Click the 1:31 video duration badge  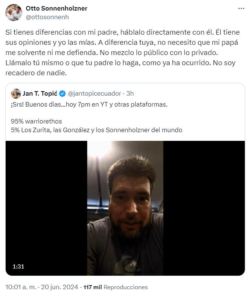[18, 266]
